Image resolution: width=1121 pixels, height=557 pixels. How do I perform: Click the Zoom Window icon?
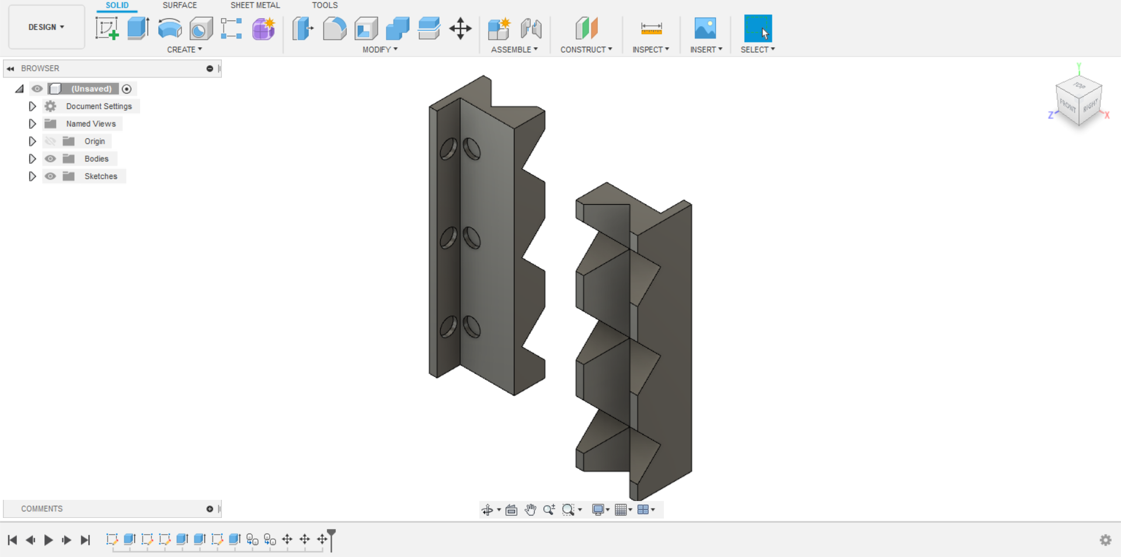(x=568, y=510)
